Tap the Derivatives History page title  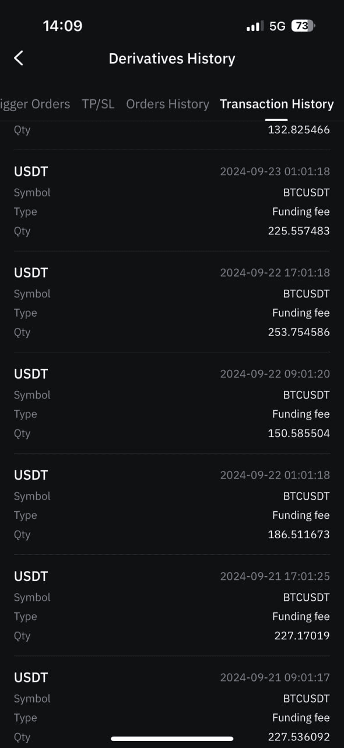pos(172,58)
